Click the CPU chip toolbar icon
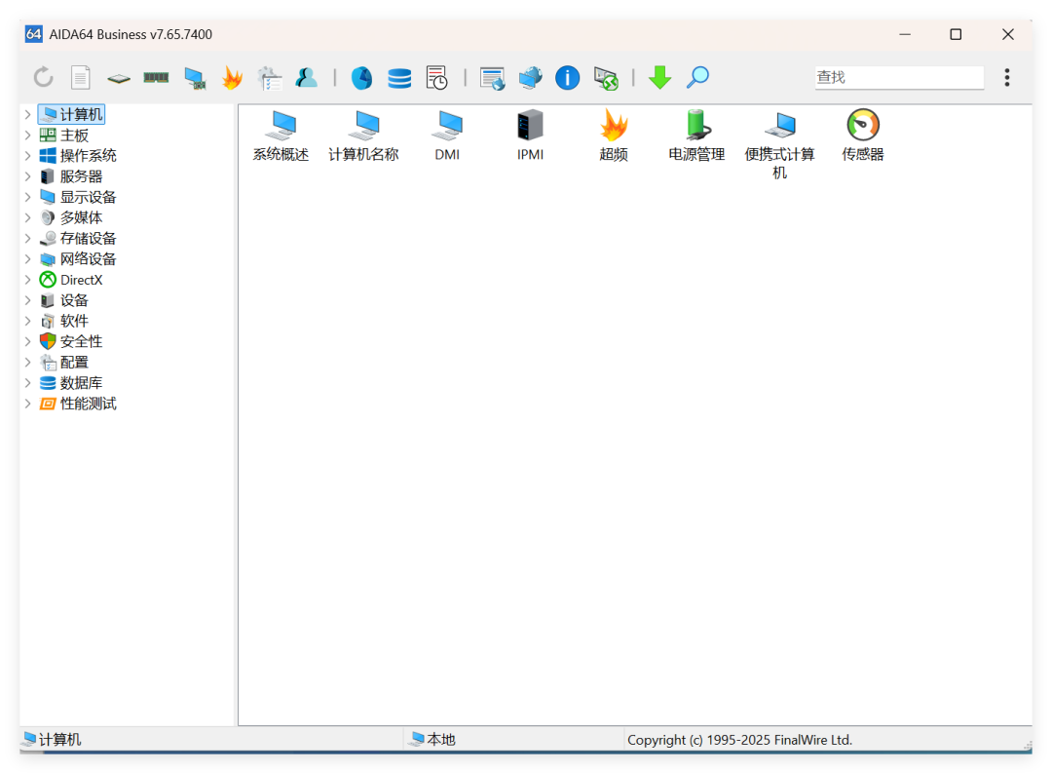This screenshot has height=774, width=1052. pos(119,79)
